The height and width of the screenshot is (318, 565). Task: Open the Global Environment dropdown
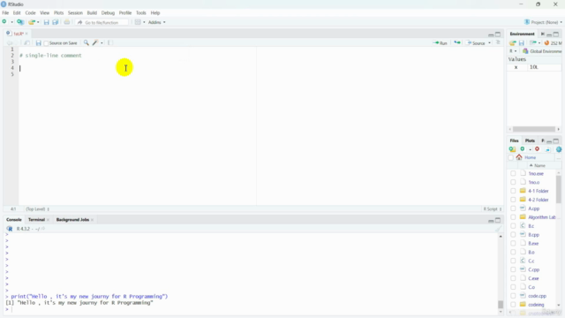coord(542,51)
